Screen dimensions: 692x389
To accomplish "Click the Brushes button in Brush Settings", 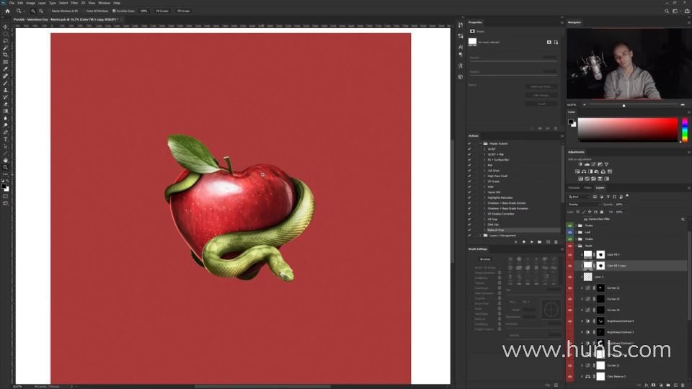I will click(485, 259).
